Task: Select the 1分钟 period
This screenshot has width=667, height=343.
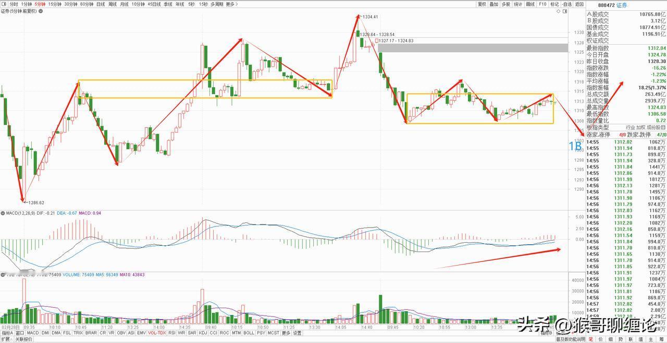Action: [x=27, y=4]
